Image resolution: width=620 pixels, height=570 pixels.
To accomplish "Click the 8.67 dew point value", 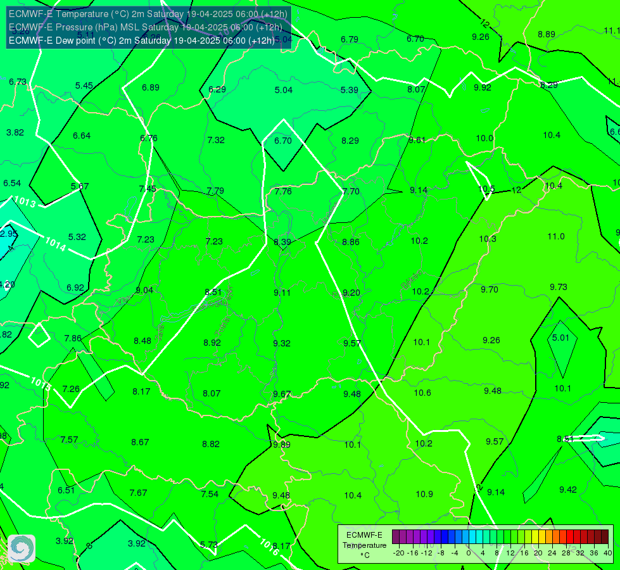I will (x=140, y=442).
